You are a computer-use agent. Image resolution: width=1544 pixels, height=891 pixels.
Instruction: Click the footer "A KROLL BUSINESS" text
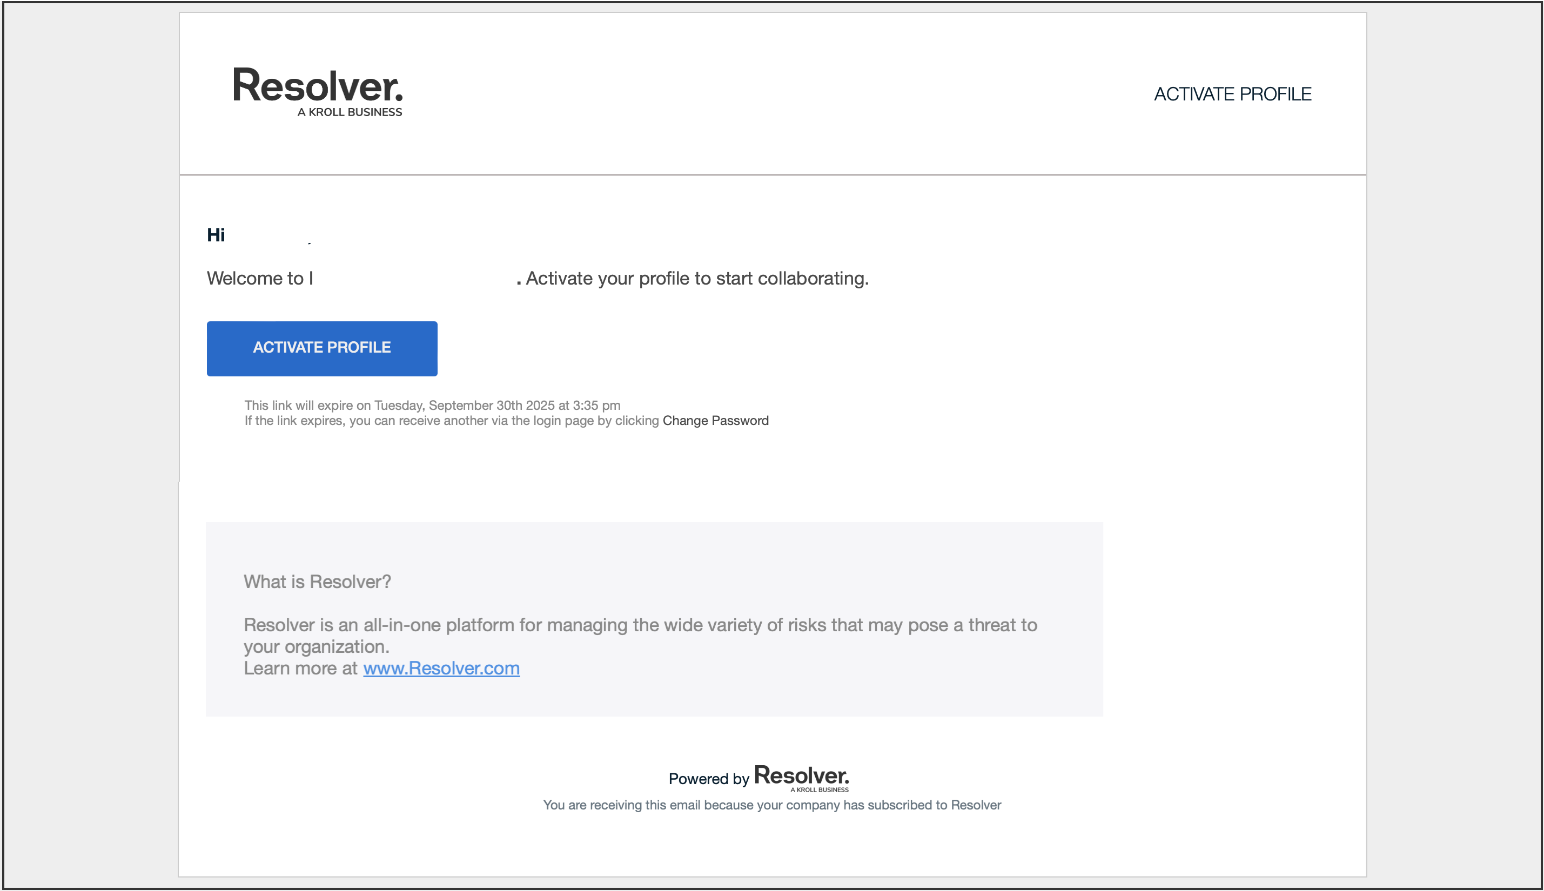818,789
